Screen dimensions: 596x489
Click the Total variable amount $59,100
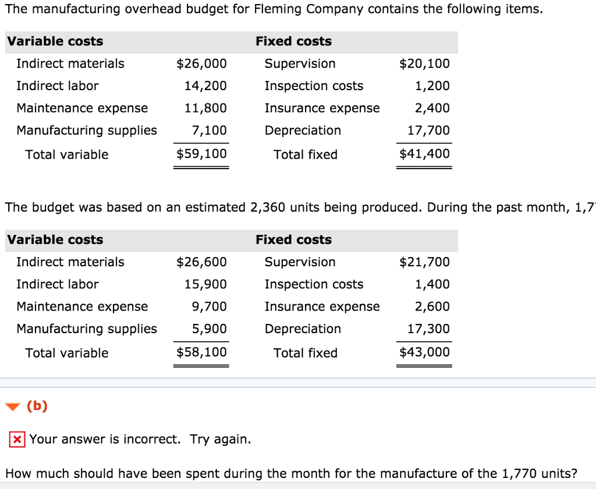(201, 155)
